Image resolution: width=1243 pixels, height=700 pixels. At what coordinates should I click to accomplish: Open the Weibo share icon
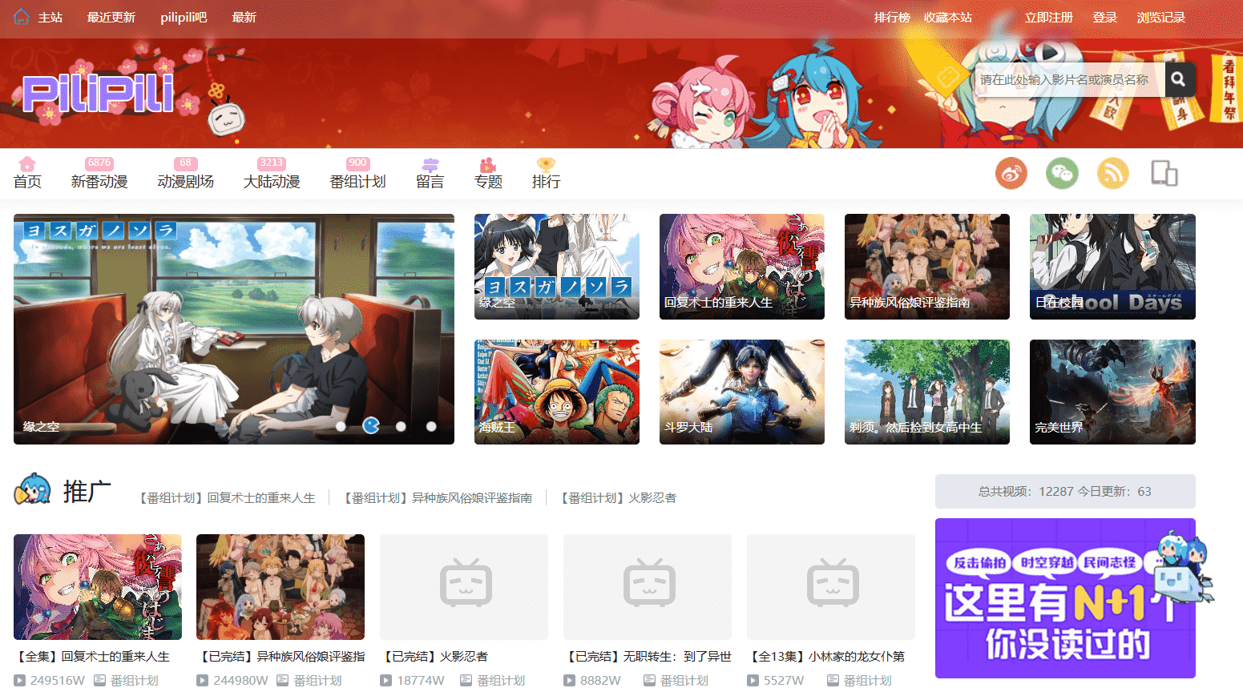click(1011, 173)
